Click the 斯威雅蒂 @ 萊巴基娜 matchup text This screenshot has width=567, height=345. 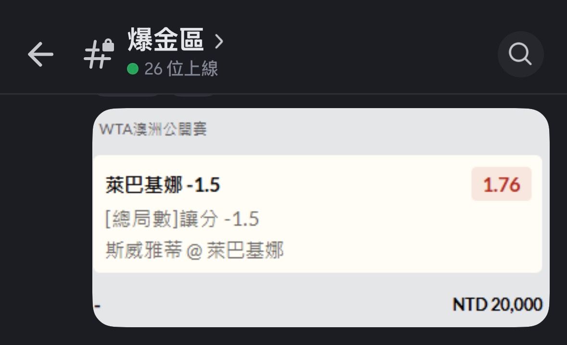[194, 250]
